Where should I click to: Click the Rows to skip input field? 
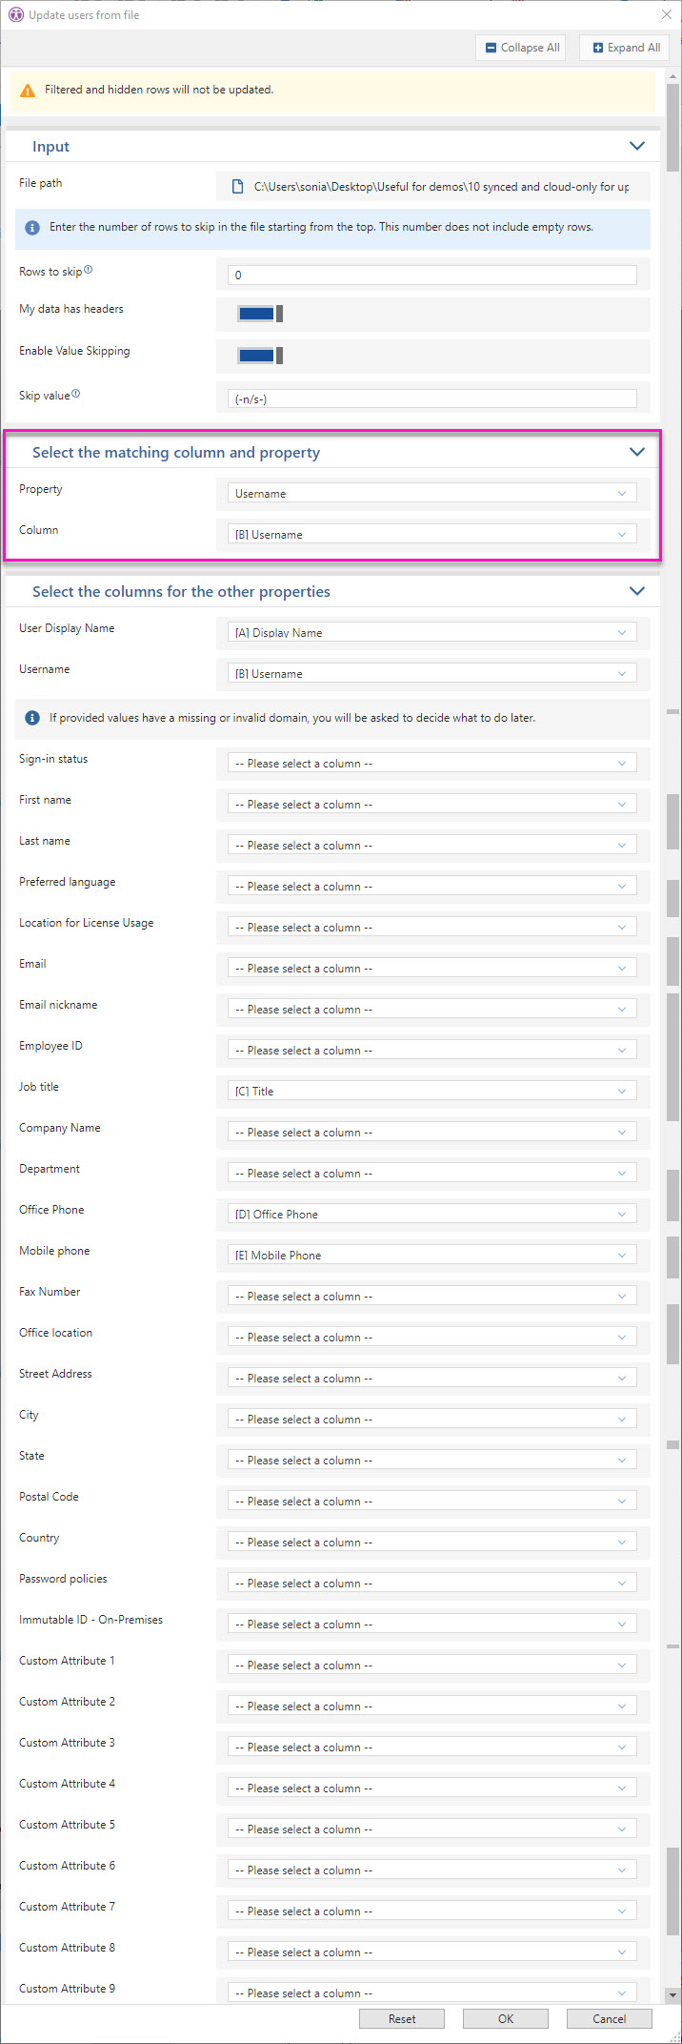(x=431, y=275)
